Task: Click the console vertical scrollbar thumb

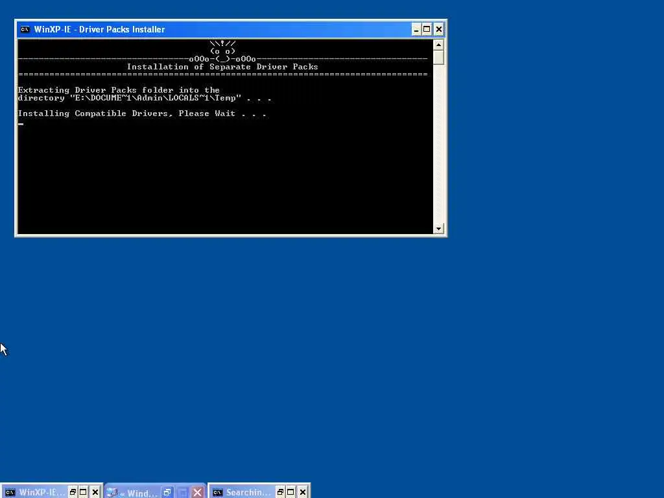Action: [438, 57]
